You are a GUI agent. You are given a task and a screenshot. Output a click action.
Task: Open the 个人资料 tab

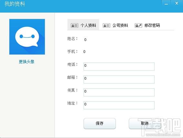tap(83, 25)
